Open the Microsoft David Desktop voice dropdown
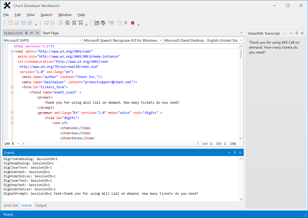 pos(241,40)
